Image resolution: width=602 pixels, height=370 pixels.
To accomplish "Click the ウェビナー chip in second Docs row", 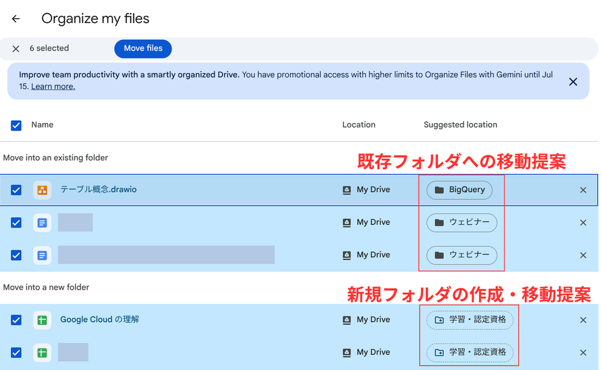I will coord(462,255).
